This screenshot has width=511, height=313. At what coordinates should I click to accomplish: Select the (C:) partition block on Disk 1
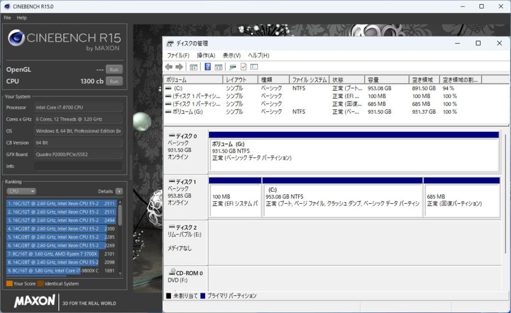pyautogui.click(x=342, y=197)
